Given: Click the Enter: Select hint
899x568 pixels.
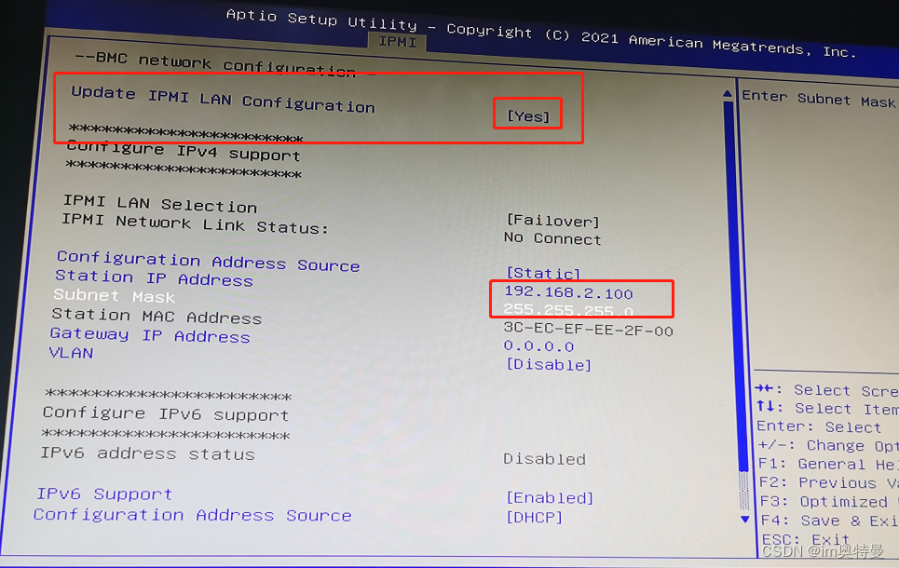Looking at the screenshot, I should [819, 426].
